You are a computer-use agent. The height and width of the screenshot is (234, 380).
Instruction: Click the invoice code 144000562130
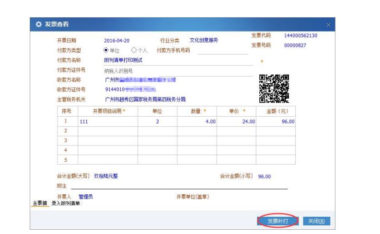pos(300,35)
